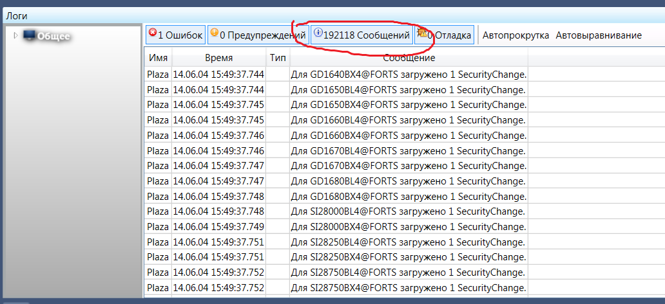Expand the Общее tree node arrow
665x304 pixels.
(x=16, y=35)
